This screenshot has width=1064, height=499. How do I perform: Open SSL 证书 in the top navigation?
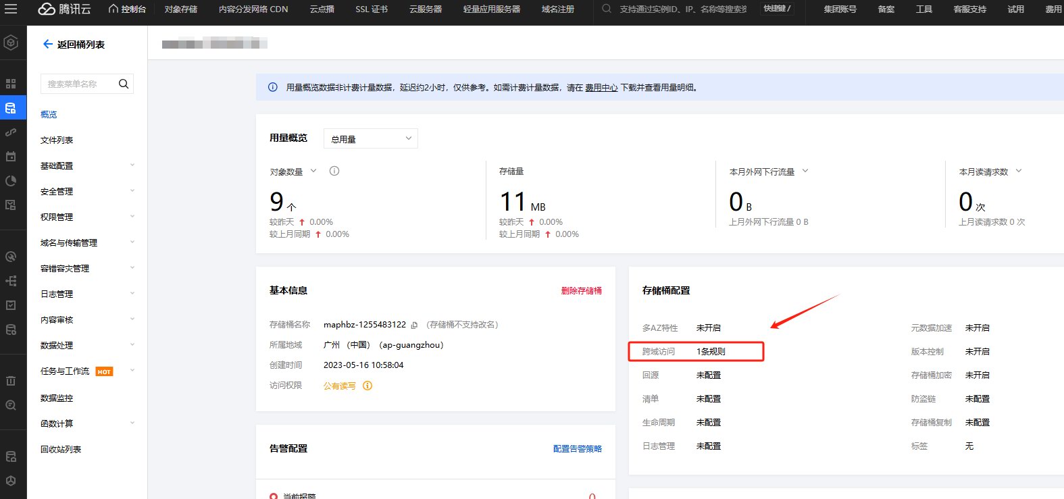point(372,9)
